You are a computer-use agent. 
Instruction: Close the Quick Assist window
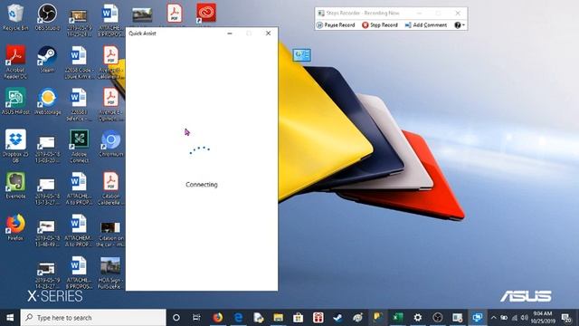tap(268, 34)
